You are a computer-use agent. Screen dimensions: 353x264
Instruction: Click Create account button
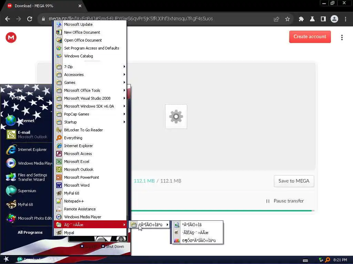coord(310,36)
